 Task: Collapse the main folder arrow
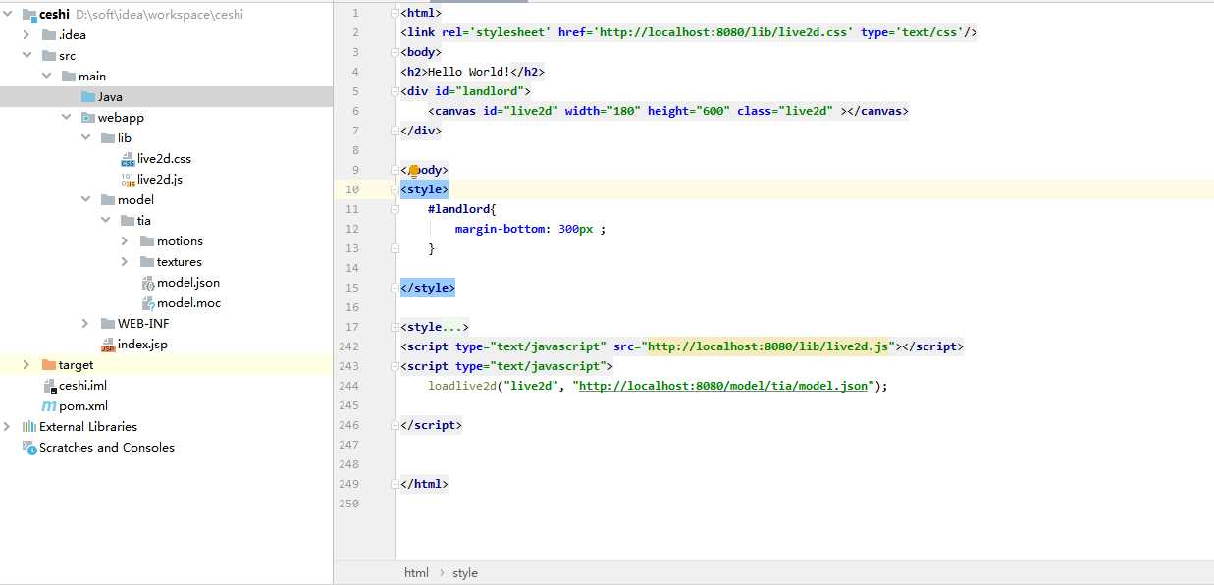pyautogui.click(x=46, y=77)
